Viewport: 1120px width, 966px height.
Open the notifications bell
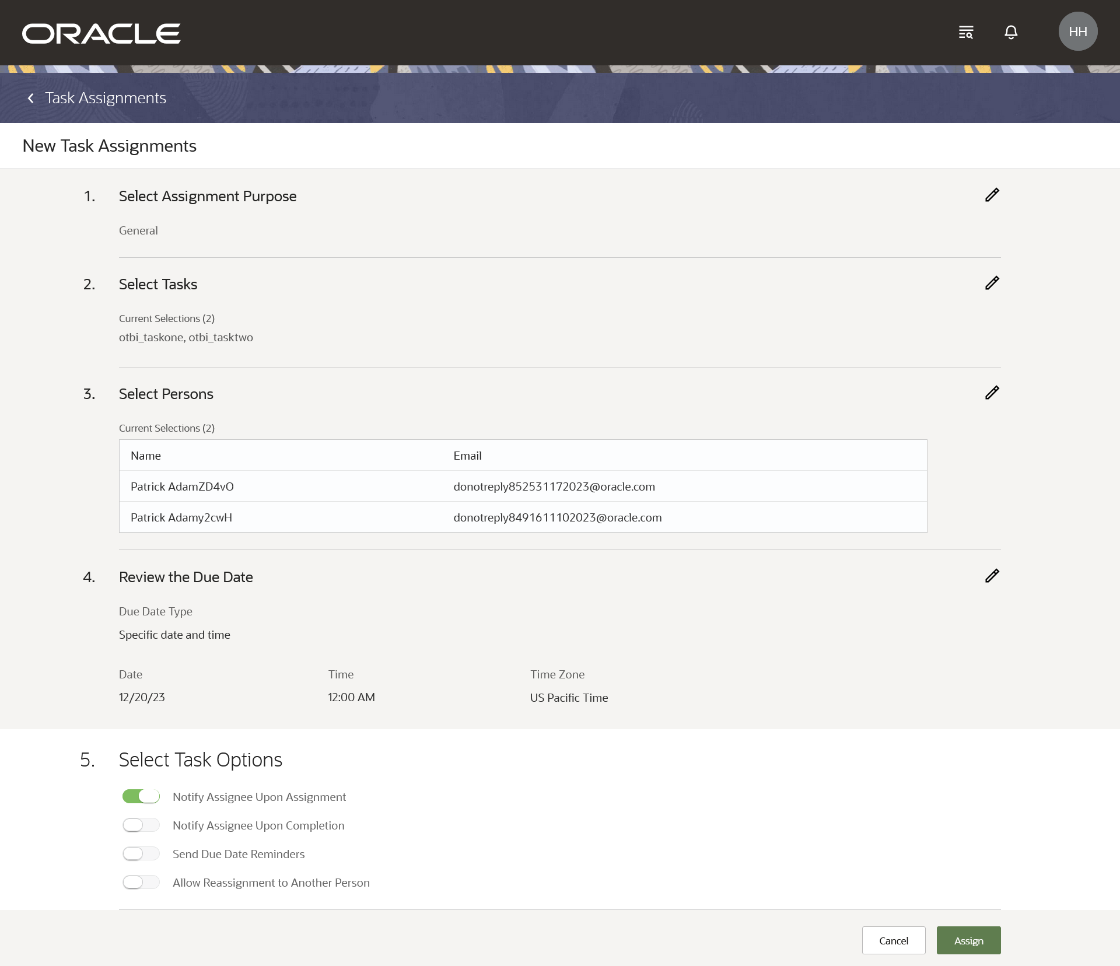[x=1011, y=32]
